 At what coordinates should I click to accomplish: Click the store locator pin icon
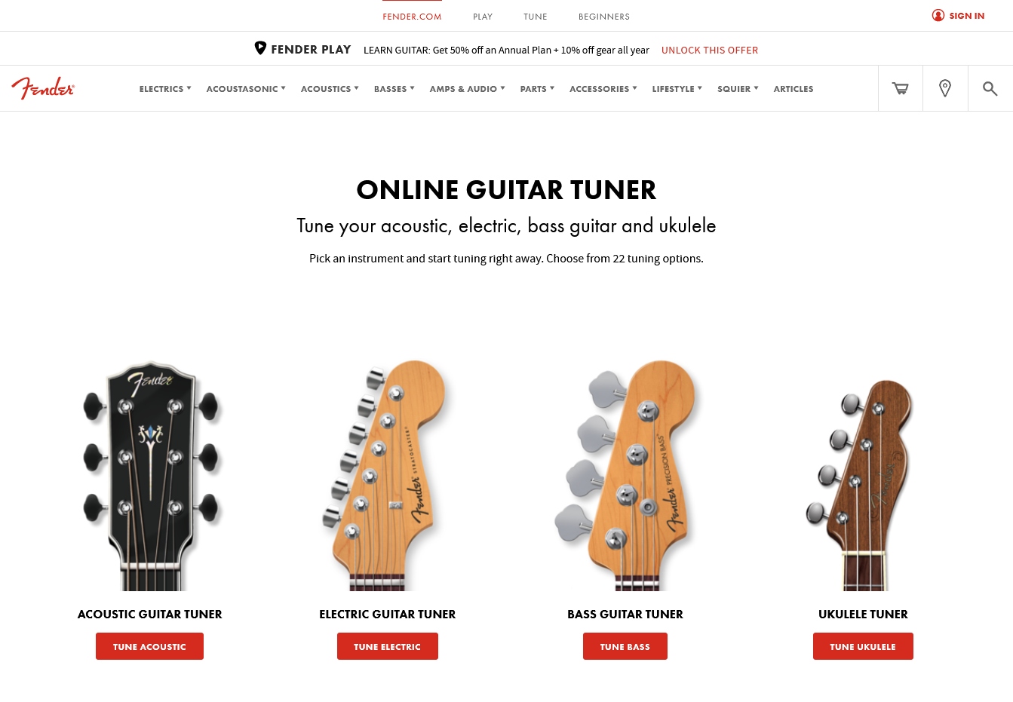(945, 88)
